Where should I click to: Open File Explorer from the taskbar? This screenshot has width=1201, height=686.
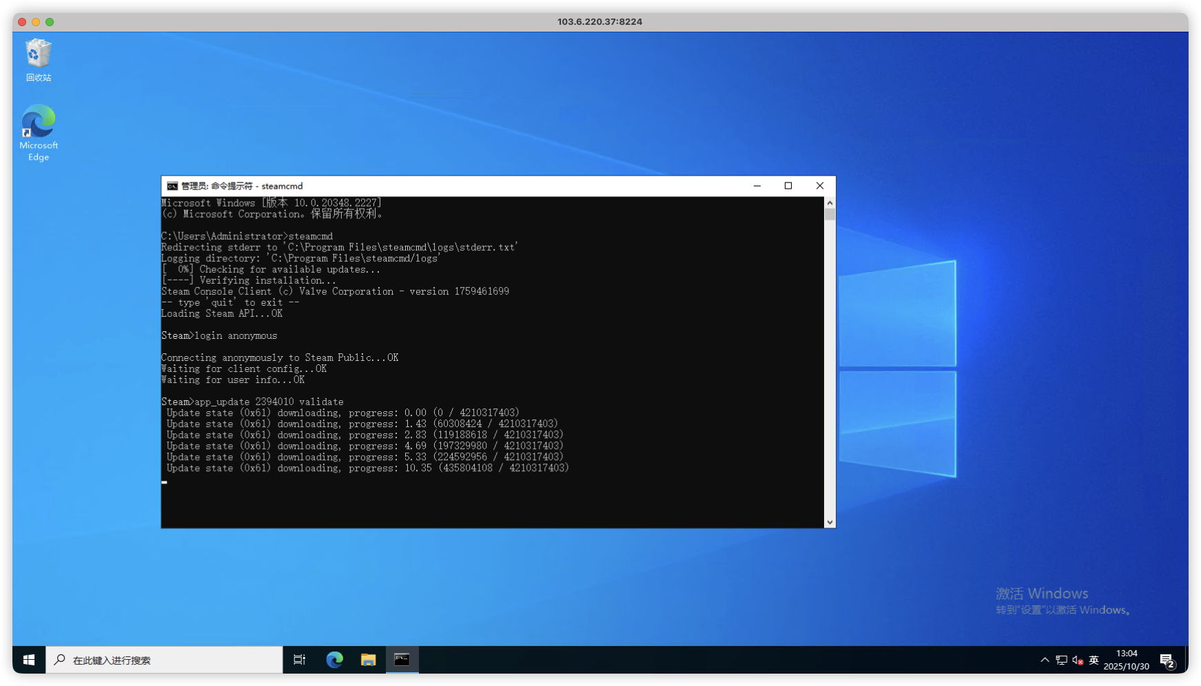pyautogui.click(x=369, y=660)
